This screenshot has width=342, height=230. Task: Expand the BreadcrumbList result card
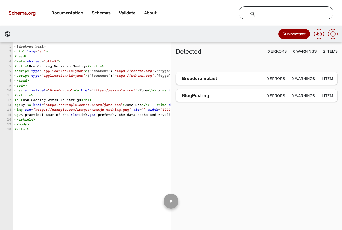coord(256,79)
